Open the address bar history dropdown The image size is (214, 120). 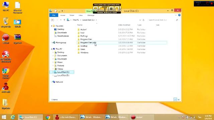click(x=140, y=20)
